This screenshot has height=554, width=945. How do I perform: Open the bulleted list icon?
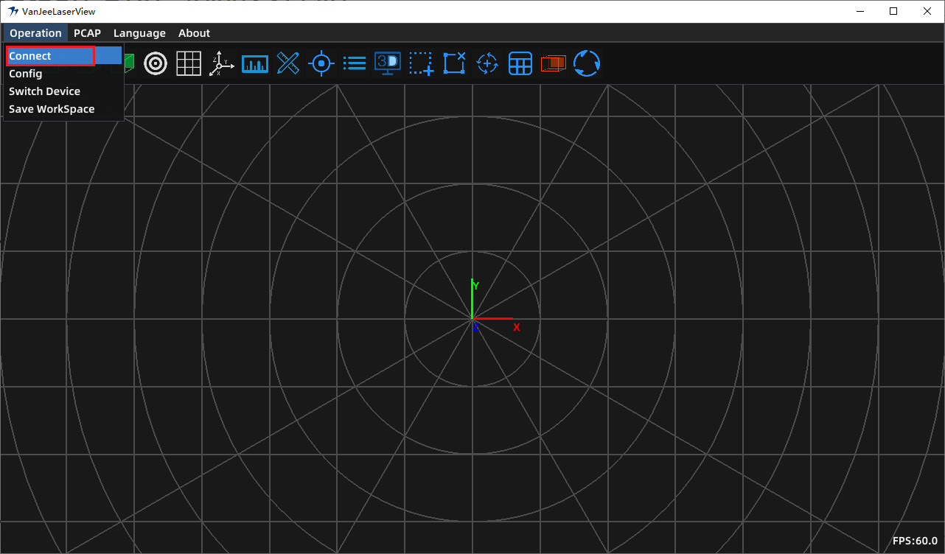tap(355, 63)
